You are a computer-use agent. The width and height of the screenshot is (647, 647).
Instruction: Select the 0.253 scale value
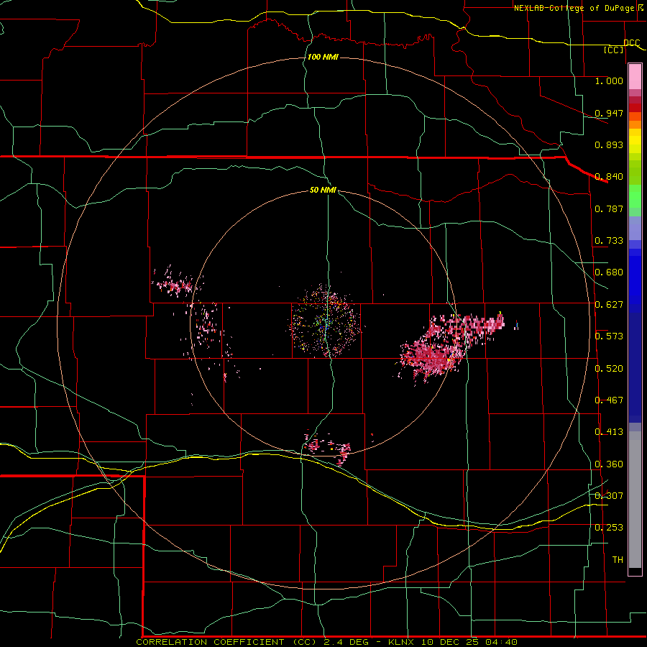[609, 528]
